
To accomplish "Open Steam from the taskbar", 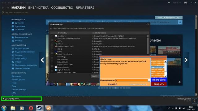I will click(39, 108).
